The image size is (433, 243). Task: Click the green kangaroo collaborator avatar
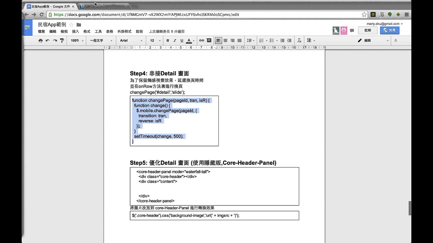336,30
